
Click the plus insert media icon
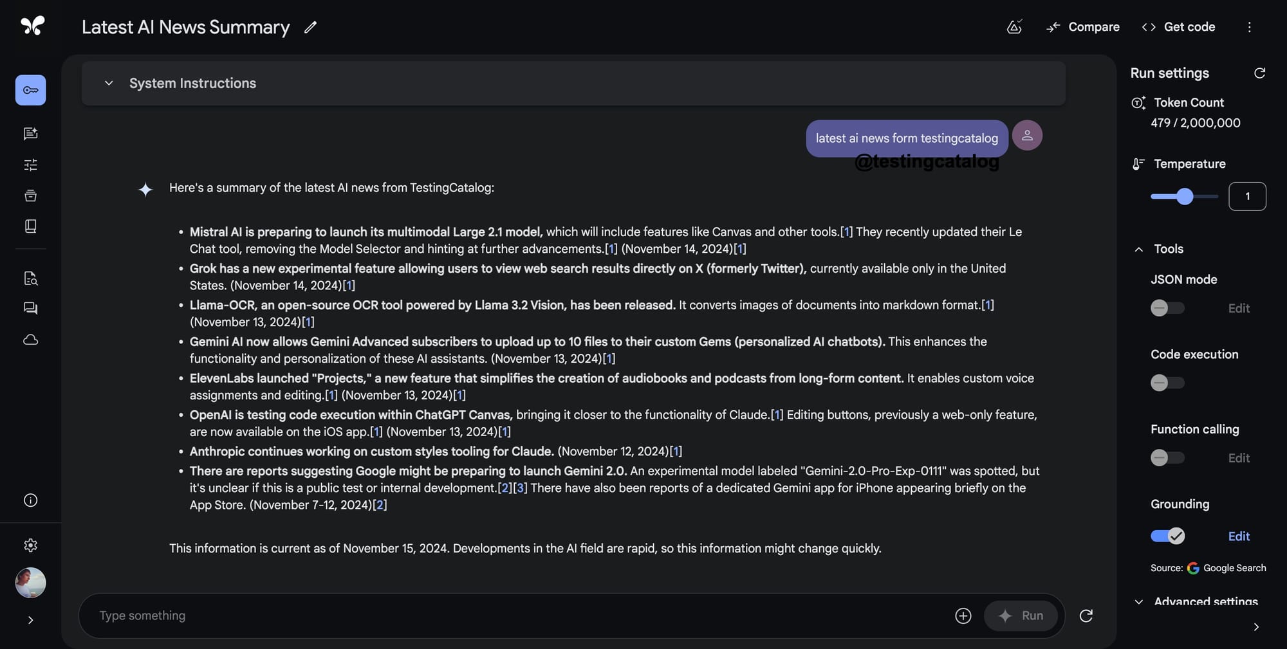(963, 616)
